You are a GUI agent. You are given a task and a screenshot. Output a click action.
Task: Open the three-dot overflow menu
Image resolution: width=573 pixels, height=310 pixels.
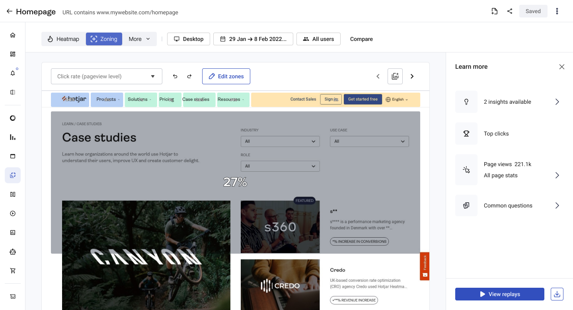pyautogui.click(x=557, y=11)
